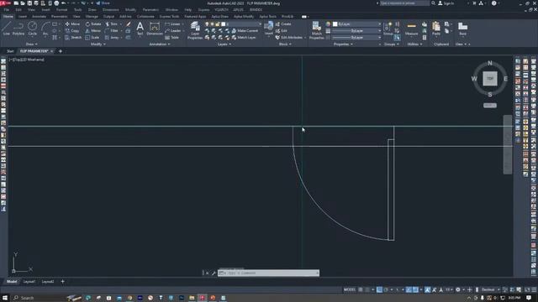
Task: Expand the Layers panel
Action: point(224,44)
